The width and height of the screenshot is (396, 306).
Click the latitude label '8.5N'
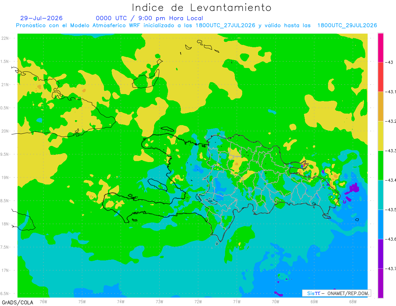tap(5, 201)
